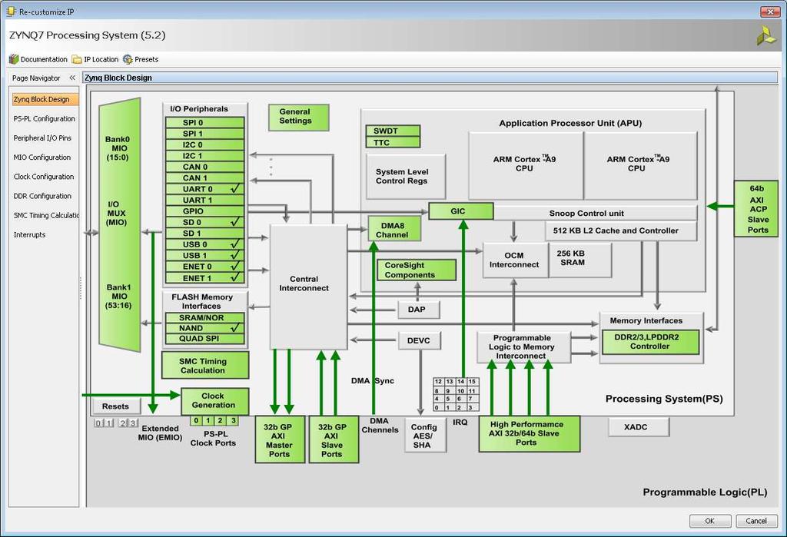Open the PS-PL Configuration page
787x537 pixels.
[x=44, y=118]
